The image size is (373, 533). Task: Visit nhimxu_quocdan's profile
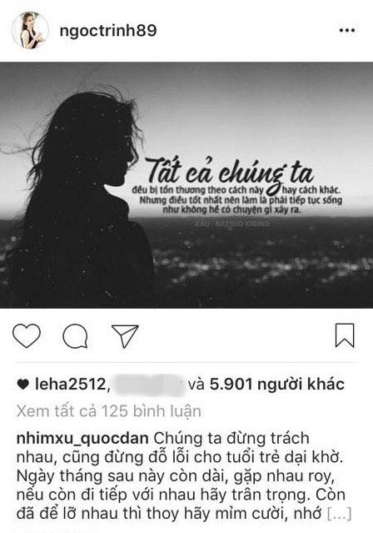click(x=82, y=439)
